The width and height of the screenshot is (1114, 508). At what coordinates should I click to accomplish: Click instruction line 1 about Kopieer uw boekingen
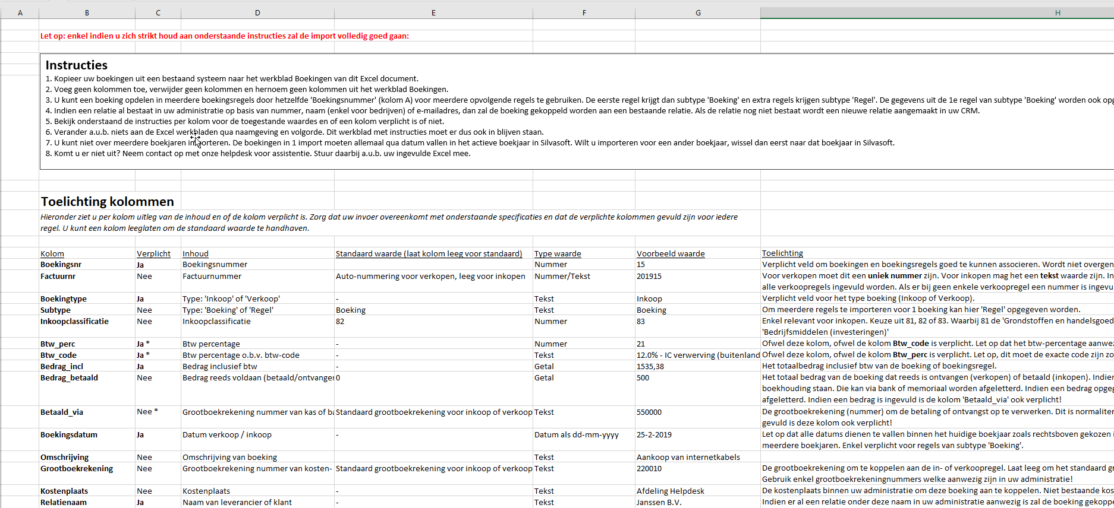232,78
